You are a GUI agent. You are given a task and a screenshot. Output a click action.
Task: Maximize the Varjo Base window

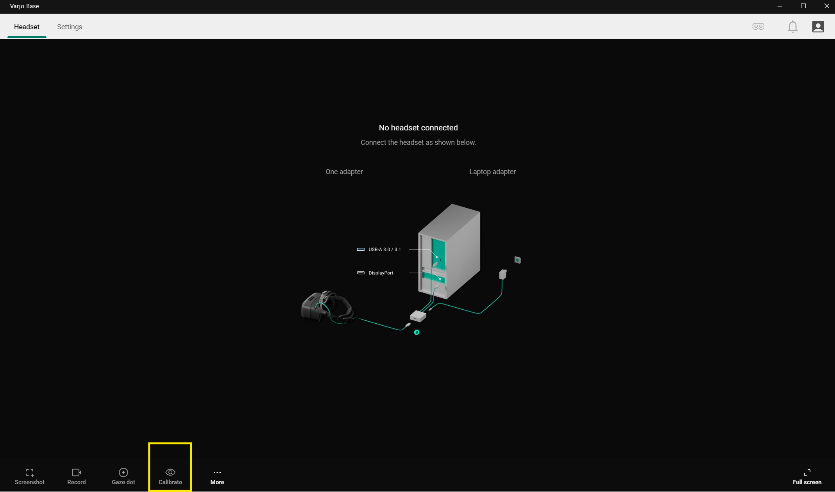(803, 6)
